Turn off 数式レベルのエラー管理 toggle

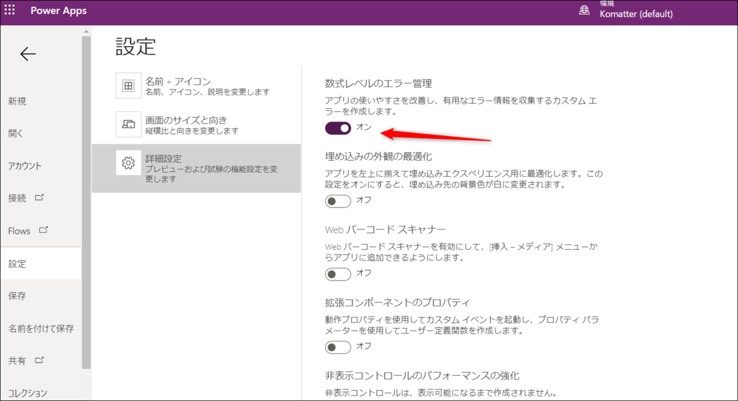[338, 128]
